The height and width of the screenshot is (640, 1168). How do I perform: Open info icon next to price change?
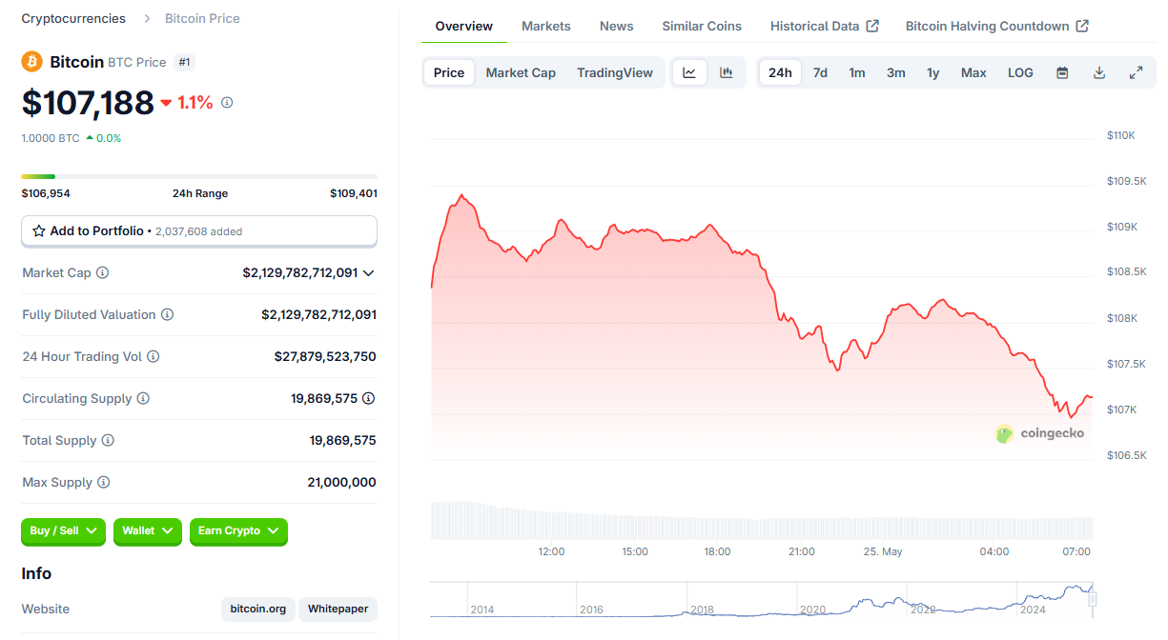coord(227,102)
